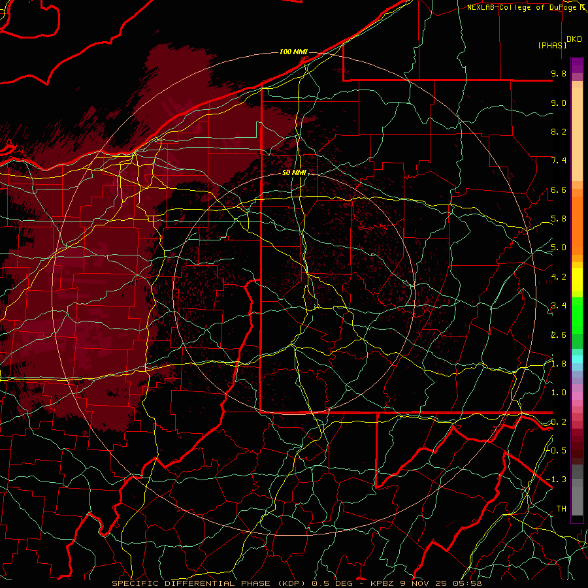The height and width of the screenshot is (588, 588).
Task: Click the 9.0 scale value
Action: [x=559, y=103]
